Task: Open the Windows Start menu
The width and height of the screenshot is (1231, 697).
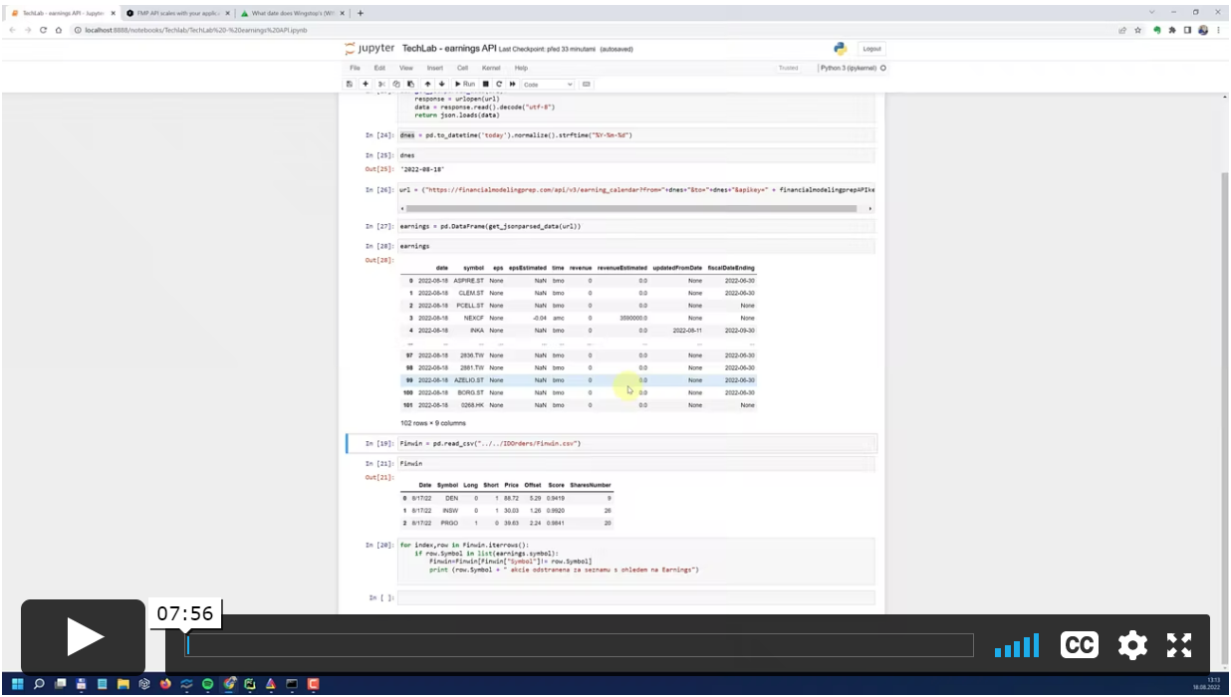Action: click(x=17, y=684)
